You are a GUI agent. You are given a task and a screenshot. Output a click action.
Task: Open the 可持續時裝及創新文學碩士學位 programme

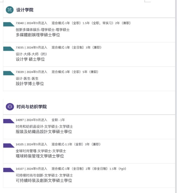[44, 180]
